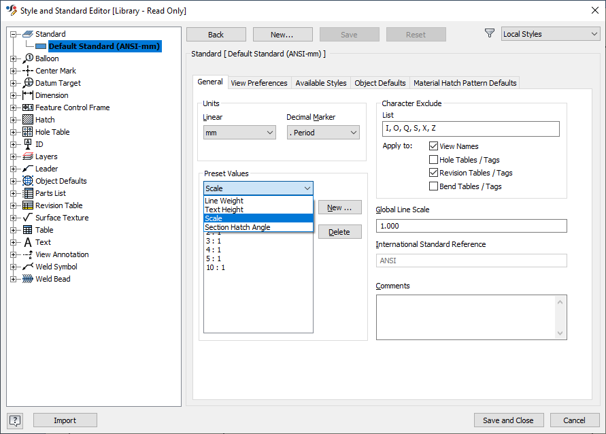Click the Style and Standard Editor title icon
This screenshot has height=434, width=606.
pyautogui.click(x=11, y=10)
